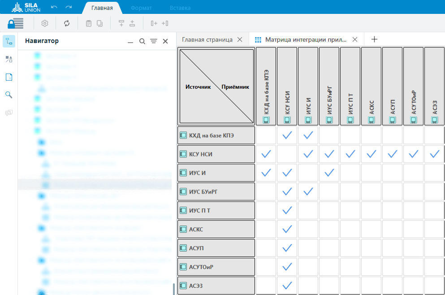The height and width of the screenshot is (295, 445).
Task: Open the shapes panel in left sidebar
Action: click(x=9, y=59)
